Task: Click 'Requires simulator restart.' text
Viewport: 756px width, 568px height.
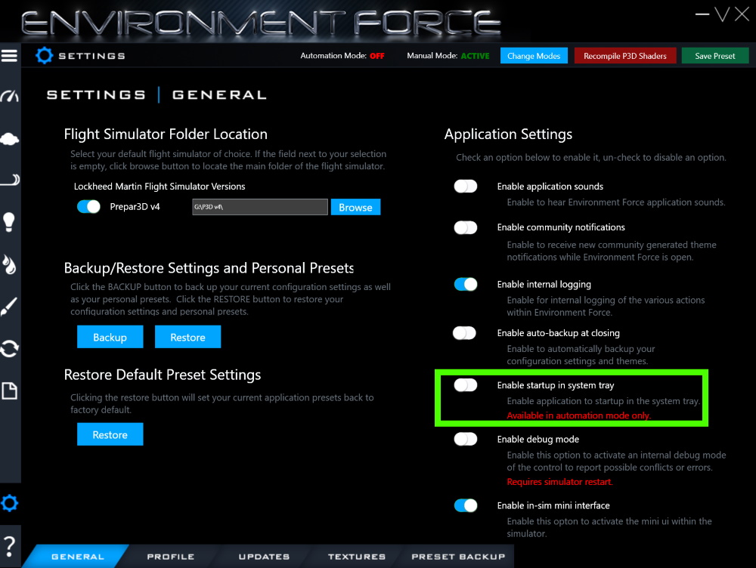Action: point(559,482)
